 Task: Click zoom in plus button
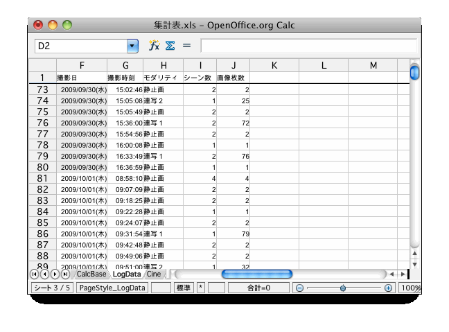[388, 288]
